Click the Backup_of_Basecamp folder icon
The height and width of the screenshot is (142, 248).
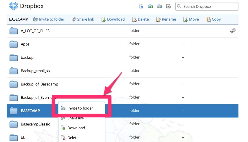click(x=13, y=84)
